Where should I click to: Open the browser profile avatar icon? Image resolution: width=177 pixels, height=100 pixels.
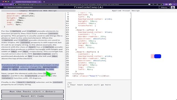click(x=170, y=4)
